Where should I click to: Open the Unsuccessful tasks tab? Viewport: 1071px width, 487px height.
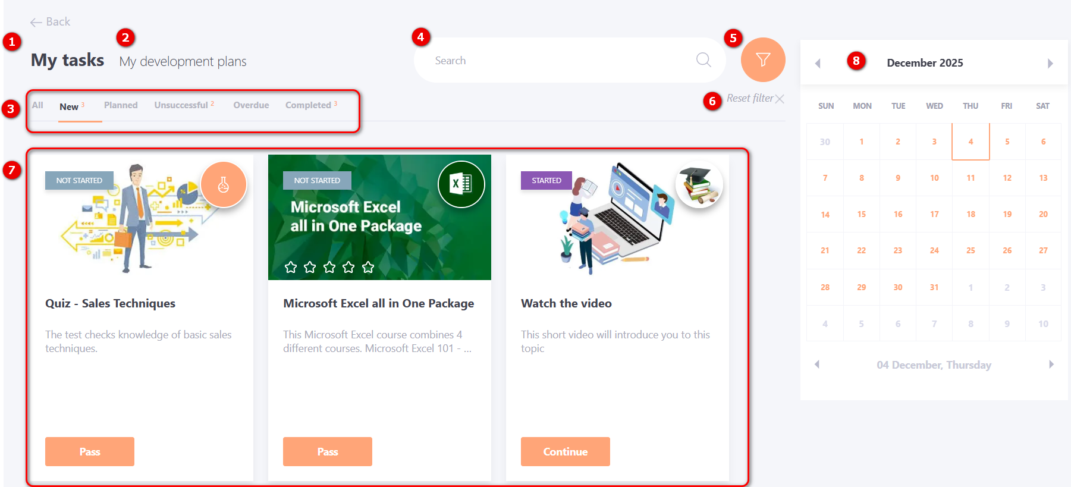click(x=181, y=105)
